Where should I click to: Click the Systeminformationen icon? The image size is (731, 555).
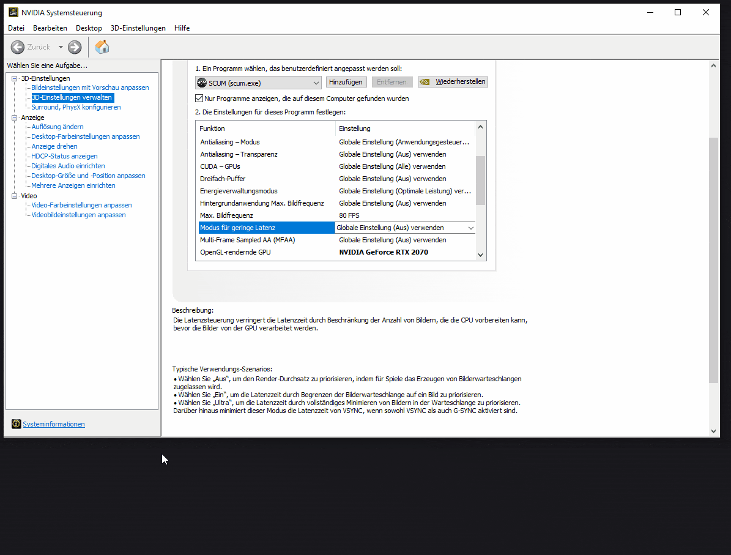[16, 424]
